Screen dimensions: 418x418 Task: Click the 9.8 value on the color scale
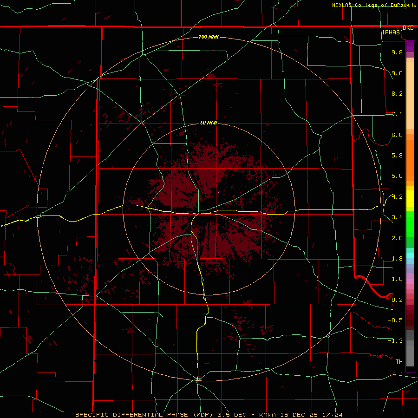tap(397, 52)
